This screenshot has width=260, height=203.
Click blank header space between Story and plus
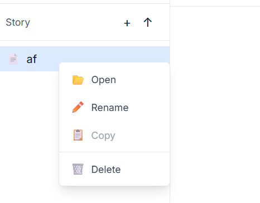coord(76,22)
